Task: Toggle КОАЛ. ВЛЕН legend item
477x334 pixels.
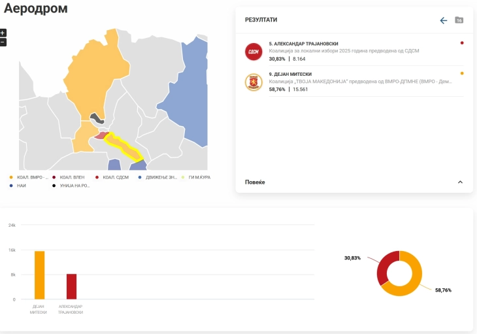Action: [x=71, y=177]
